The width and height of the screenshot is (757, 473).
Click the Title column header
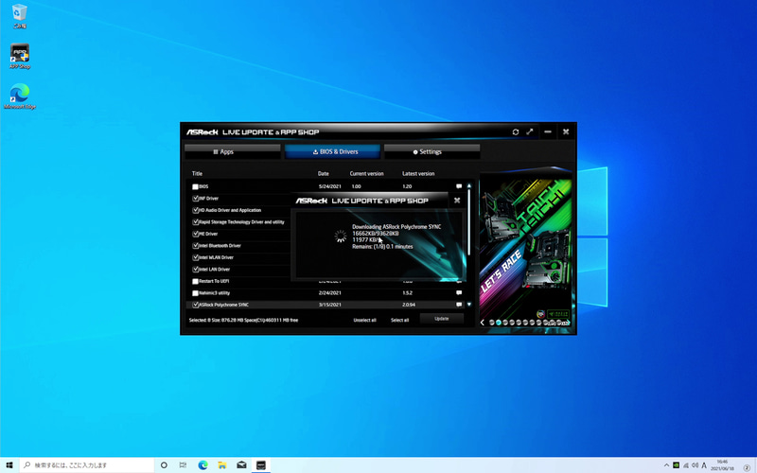pyautogui.click(x=197, y=174)
